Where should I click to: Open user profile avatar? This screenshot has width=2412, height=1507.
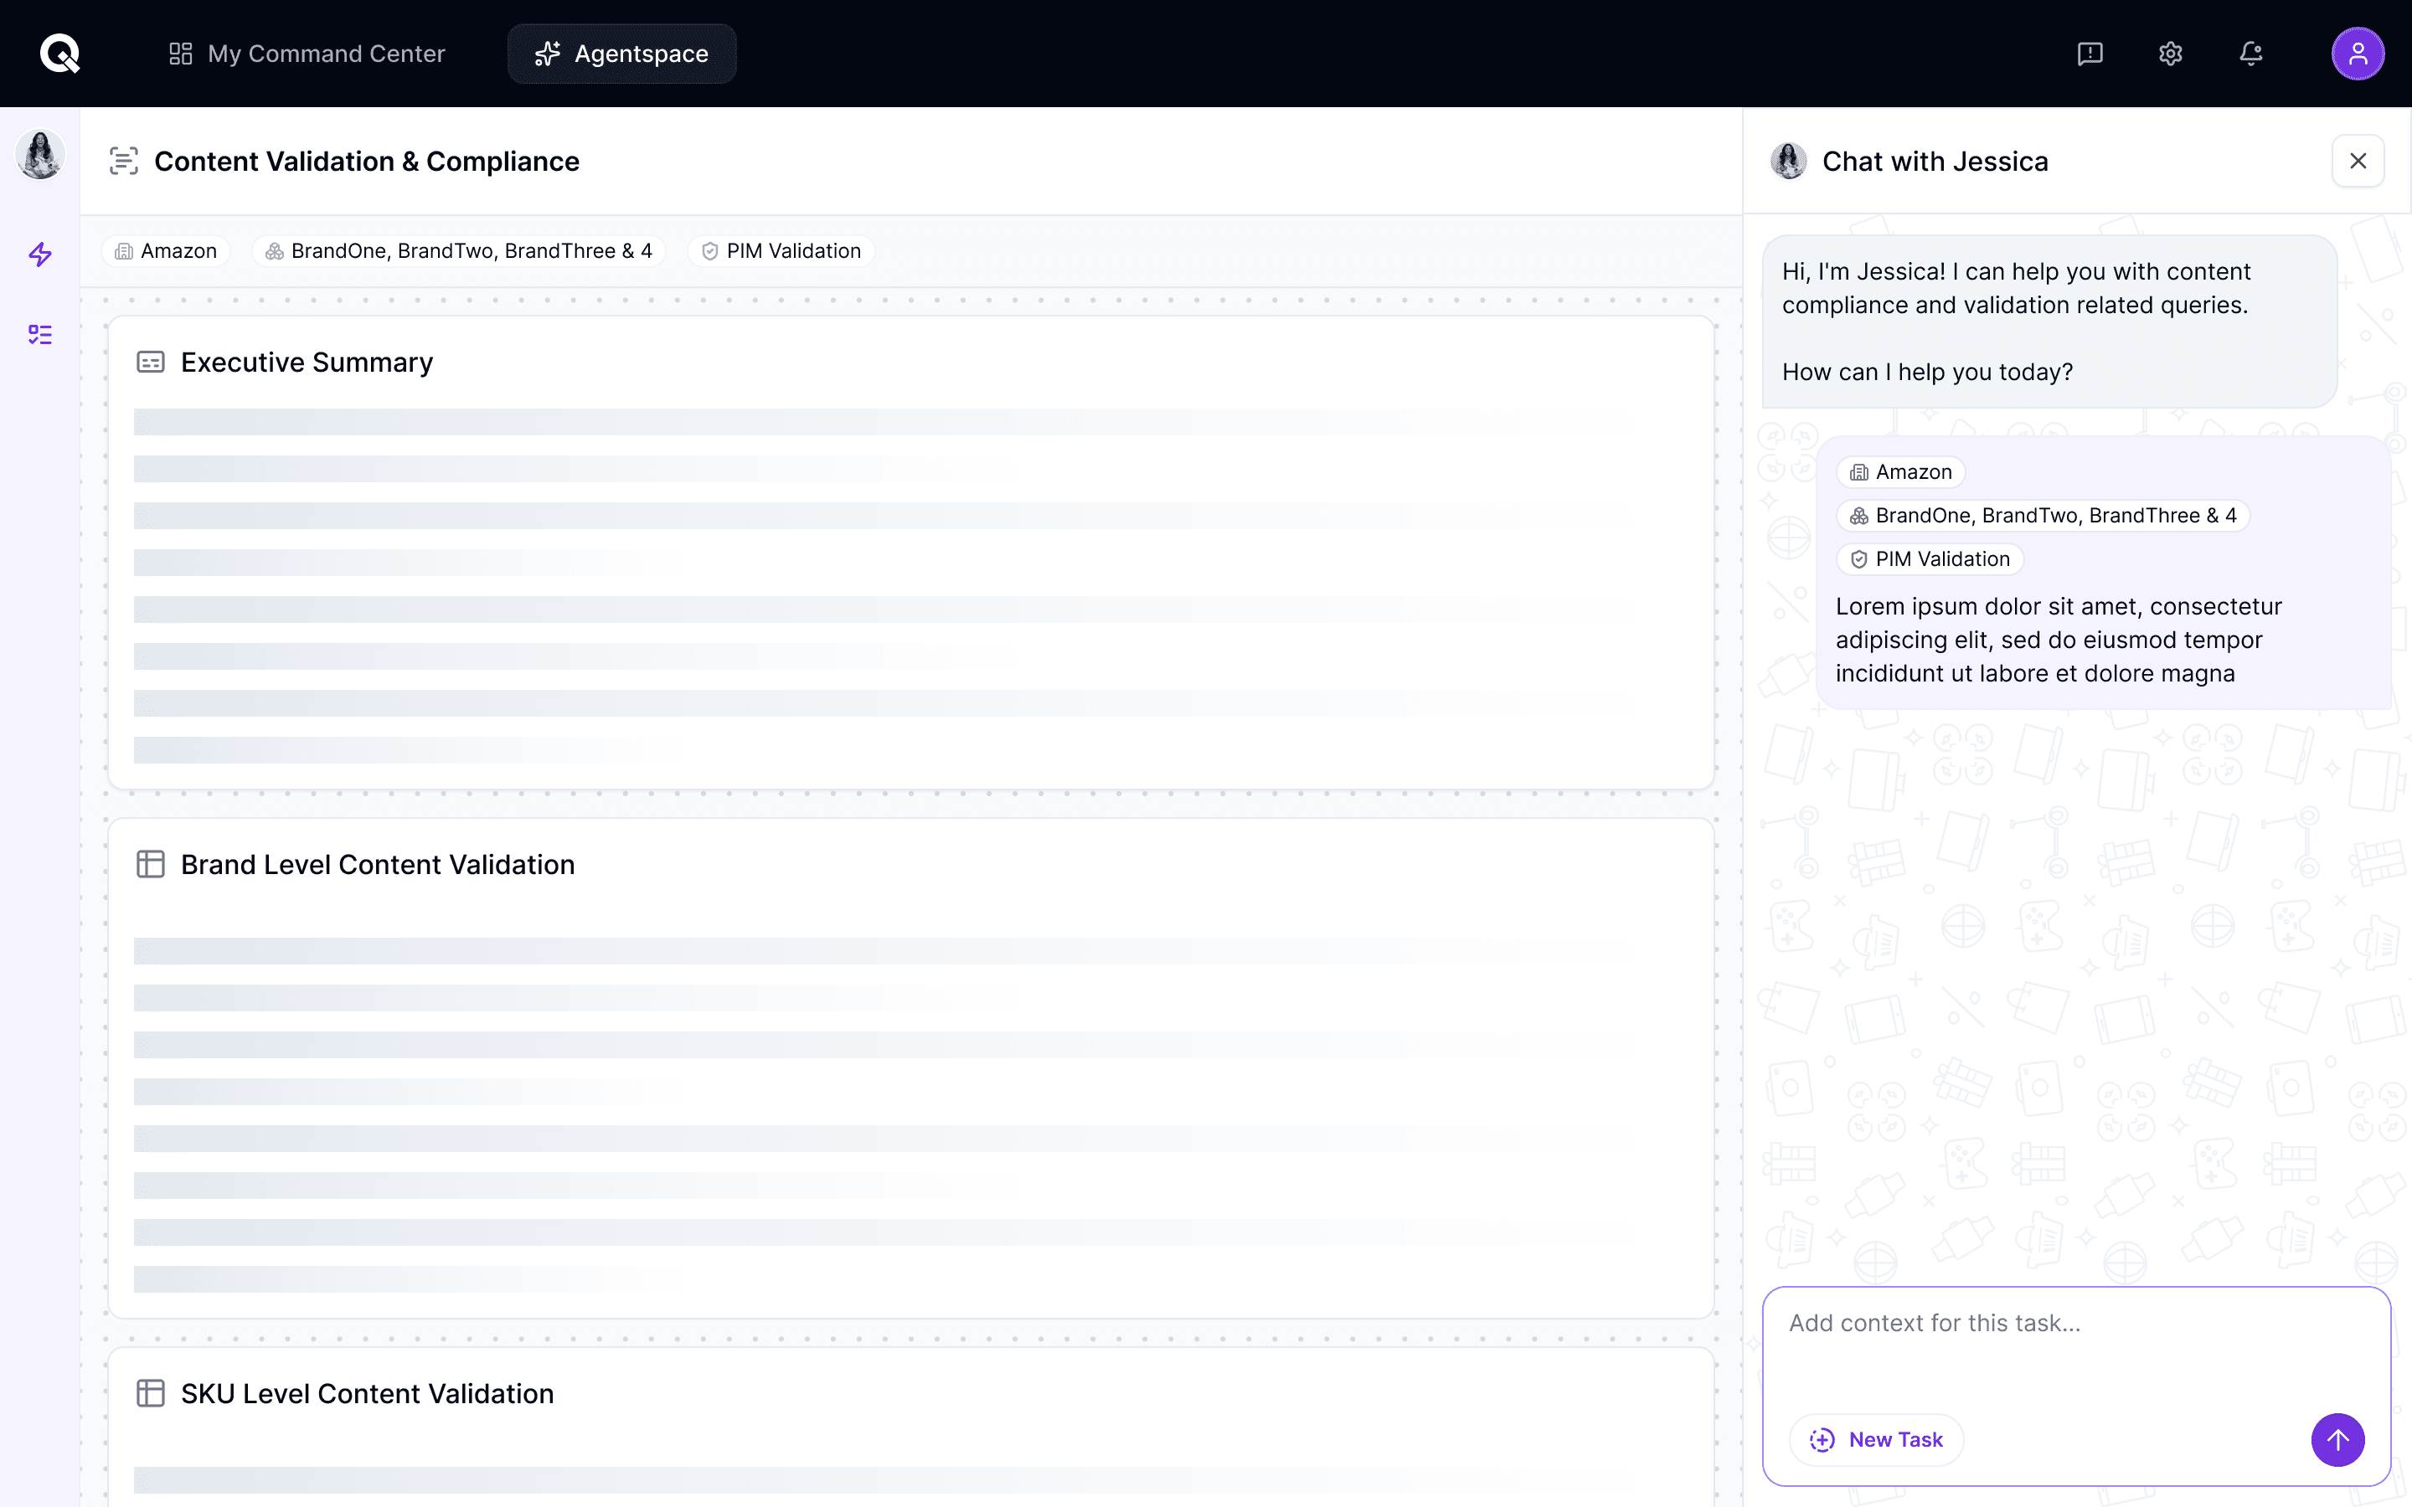(2358, 54)
